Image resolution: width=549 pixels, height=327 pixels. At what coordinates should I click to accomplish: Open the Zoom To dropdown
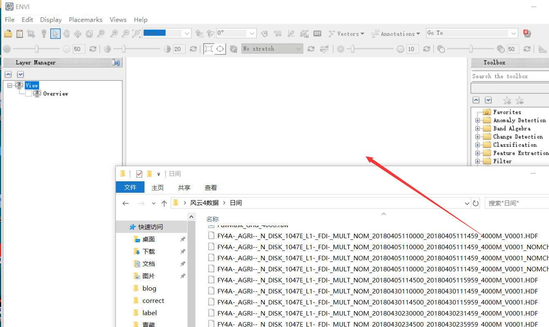(187, 33)
